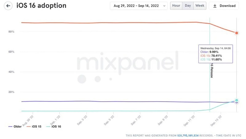Select the Day granularity tab

[x=188, y=6]
